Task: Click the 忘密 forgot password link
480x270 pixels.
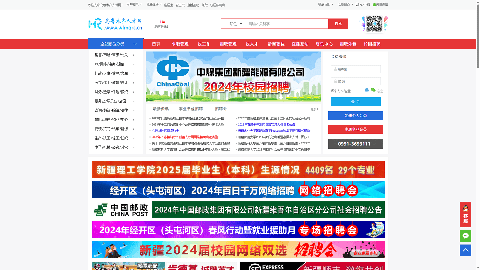Action: pyautogui.click(x=380, y=91)
